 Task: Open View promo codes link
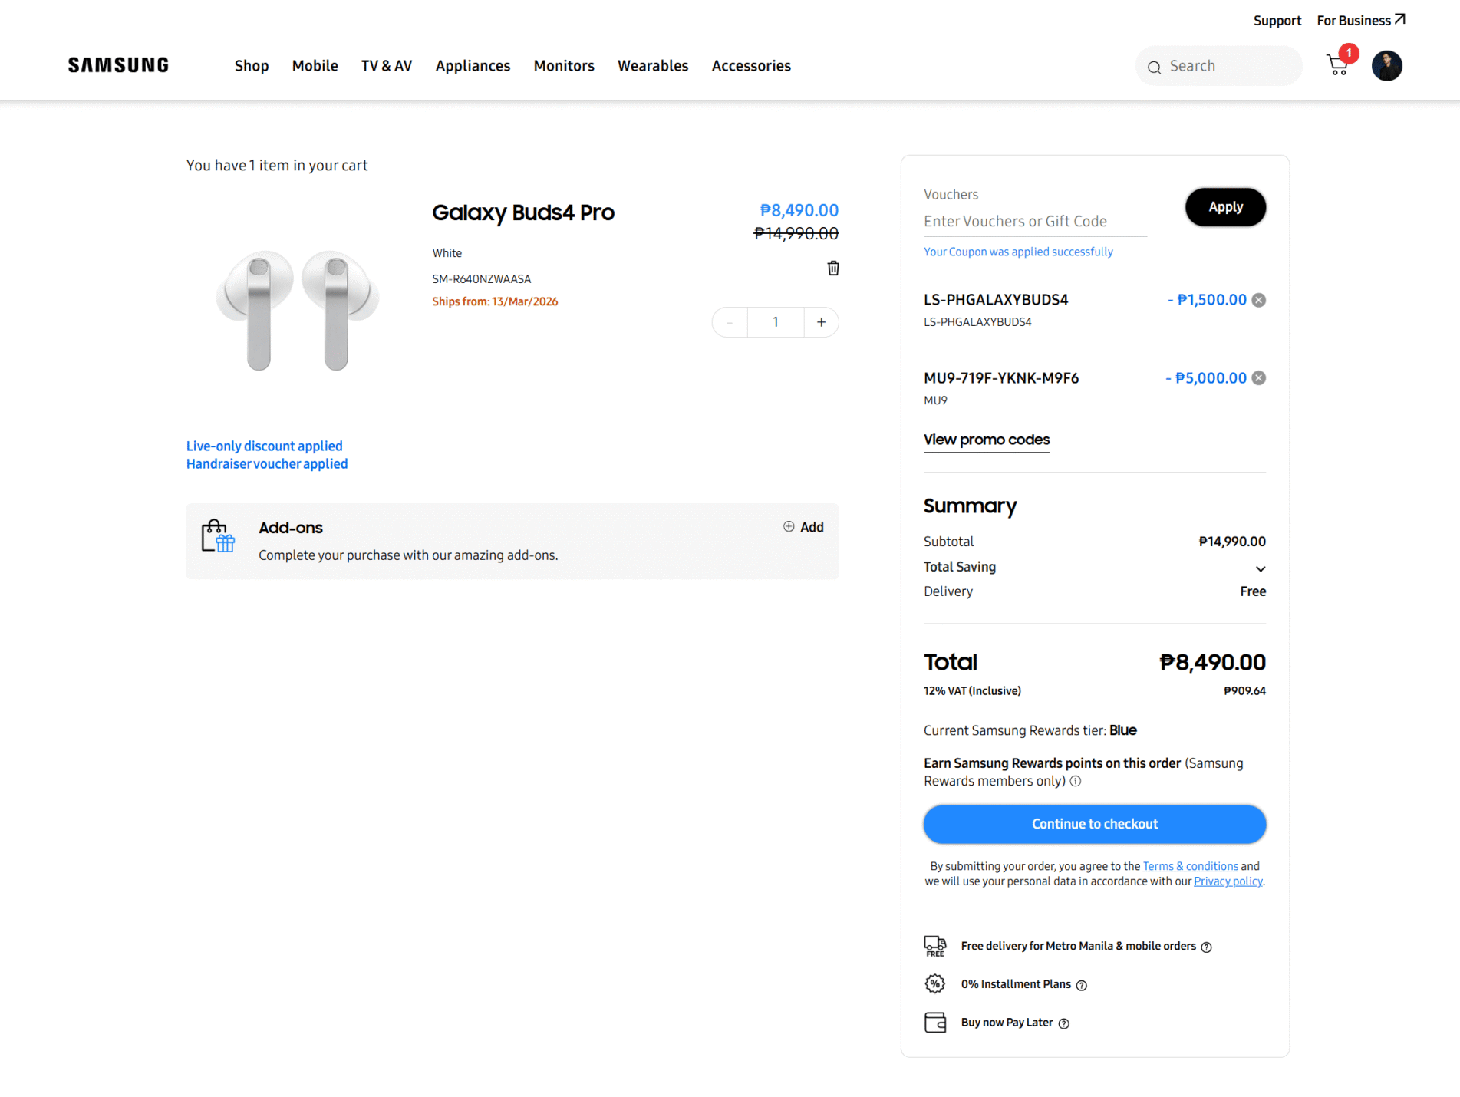pos(987,440)
